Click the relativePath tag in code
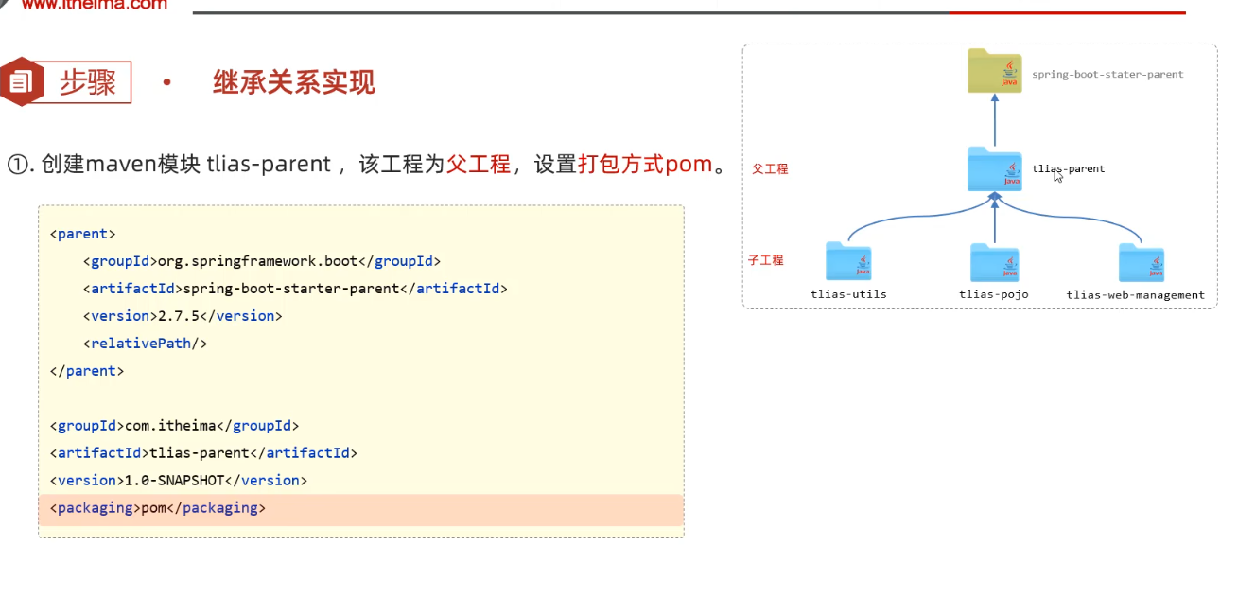1238x599 pixels. [x=145, y=344]
